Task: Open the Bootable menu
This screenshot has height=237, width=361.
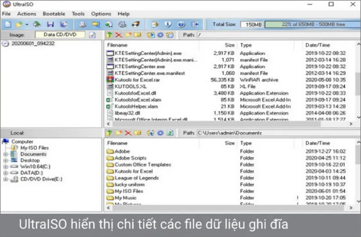Action: (x=54, y=14)
